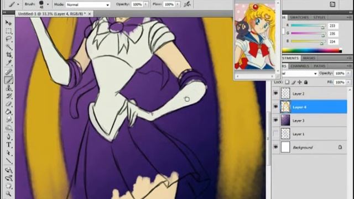Select the Blur tool

pos(8,120)
